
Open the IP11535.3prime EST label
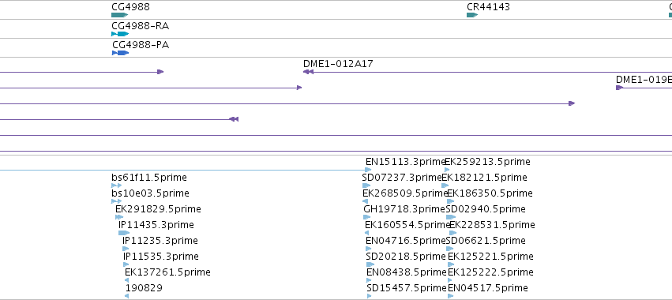click(161, 257)
